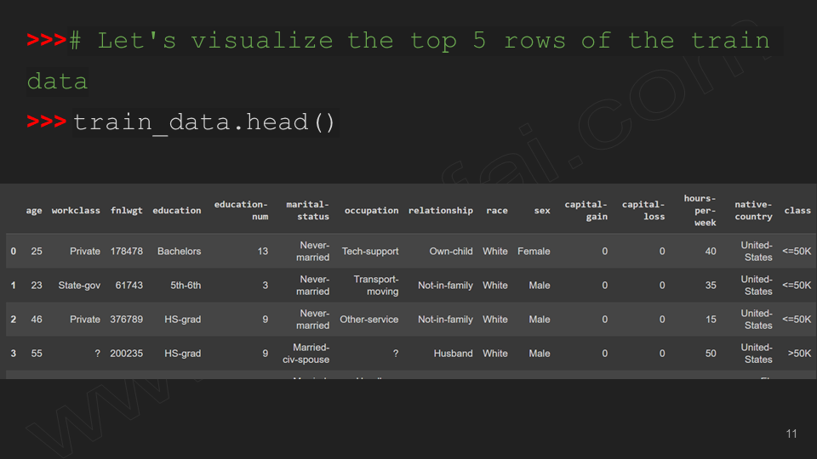The image size is (817, 459).
Task: Click the occupation column header
Action: (x=372, y=210)
